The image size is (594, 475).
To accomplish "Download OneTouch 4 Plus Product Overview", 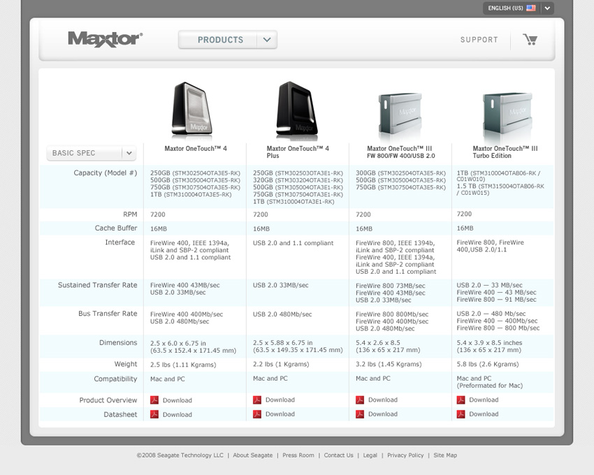I will [280, 400].
